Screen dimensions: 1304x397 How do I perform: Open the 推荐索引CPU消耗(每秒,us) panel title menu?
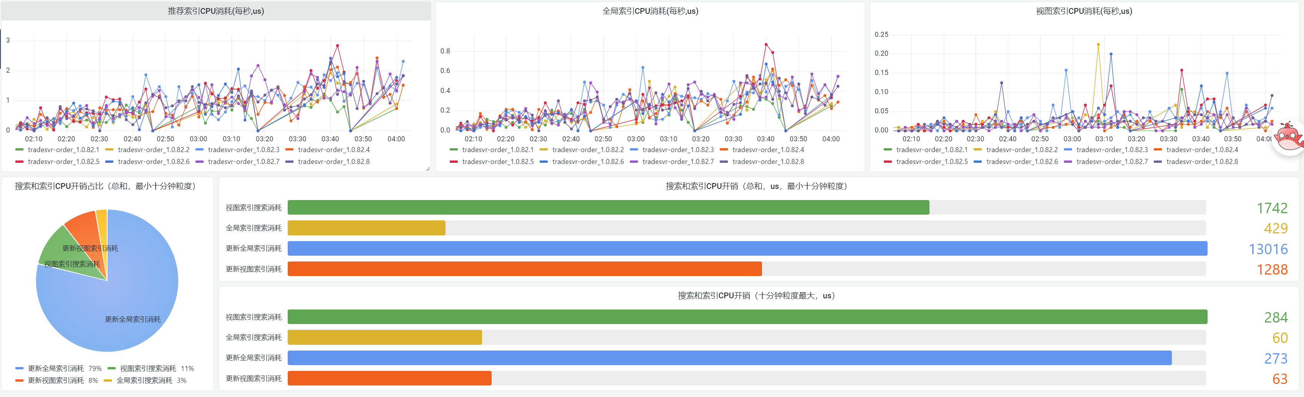[x=215, y=11]
